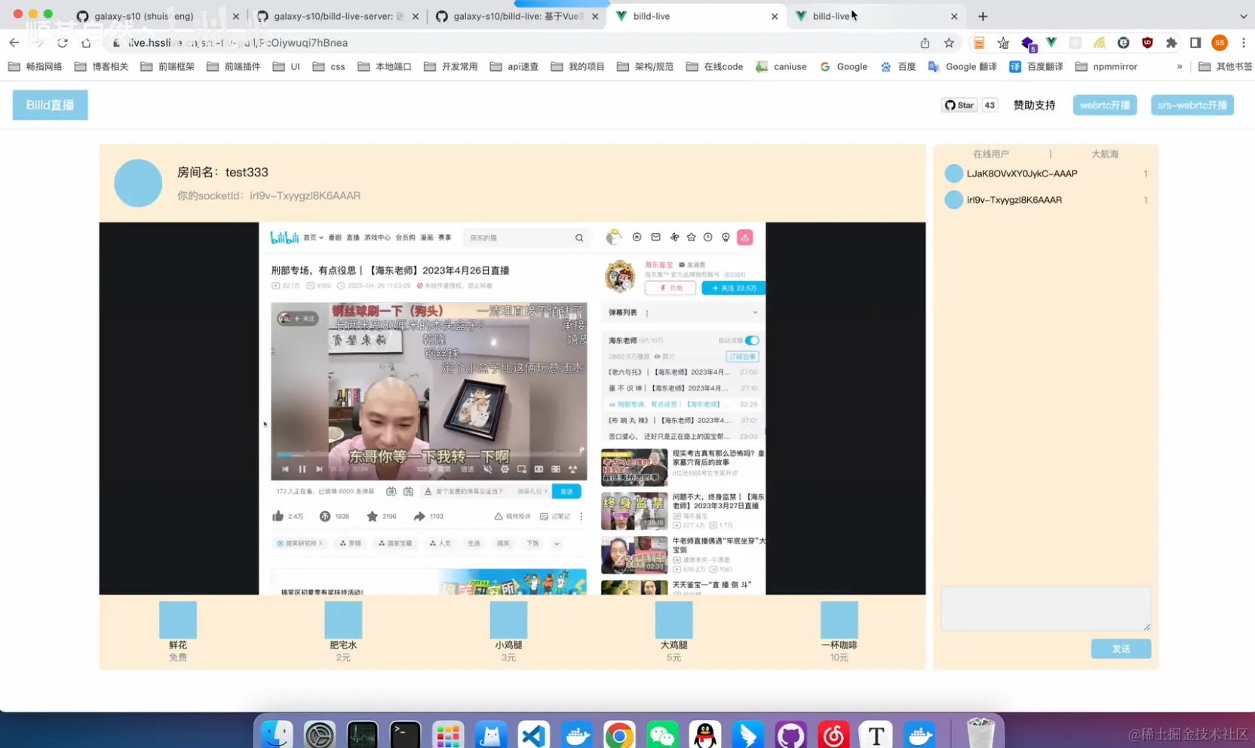The image size is (1255, 748).
Task: Open the caniuse bookmark
Action: pos(781,66)
